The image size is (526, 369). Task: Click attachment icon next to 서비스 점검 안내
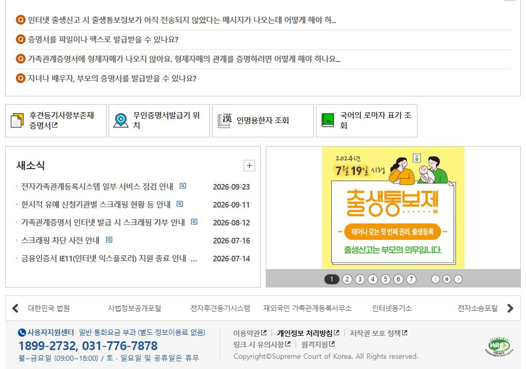(x=183, y=186)
